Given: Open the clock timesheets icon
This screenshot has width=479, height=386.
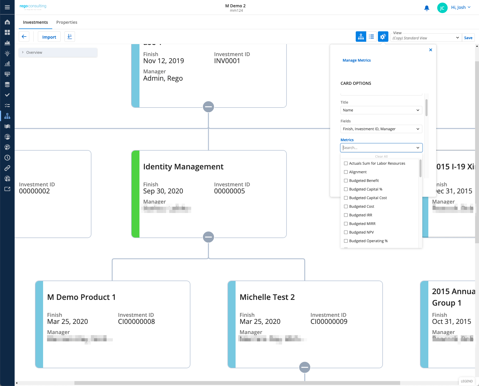Looking at the screenshot, I should 7,158.
